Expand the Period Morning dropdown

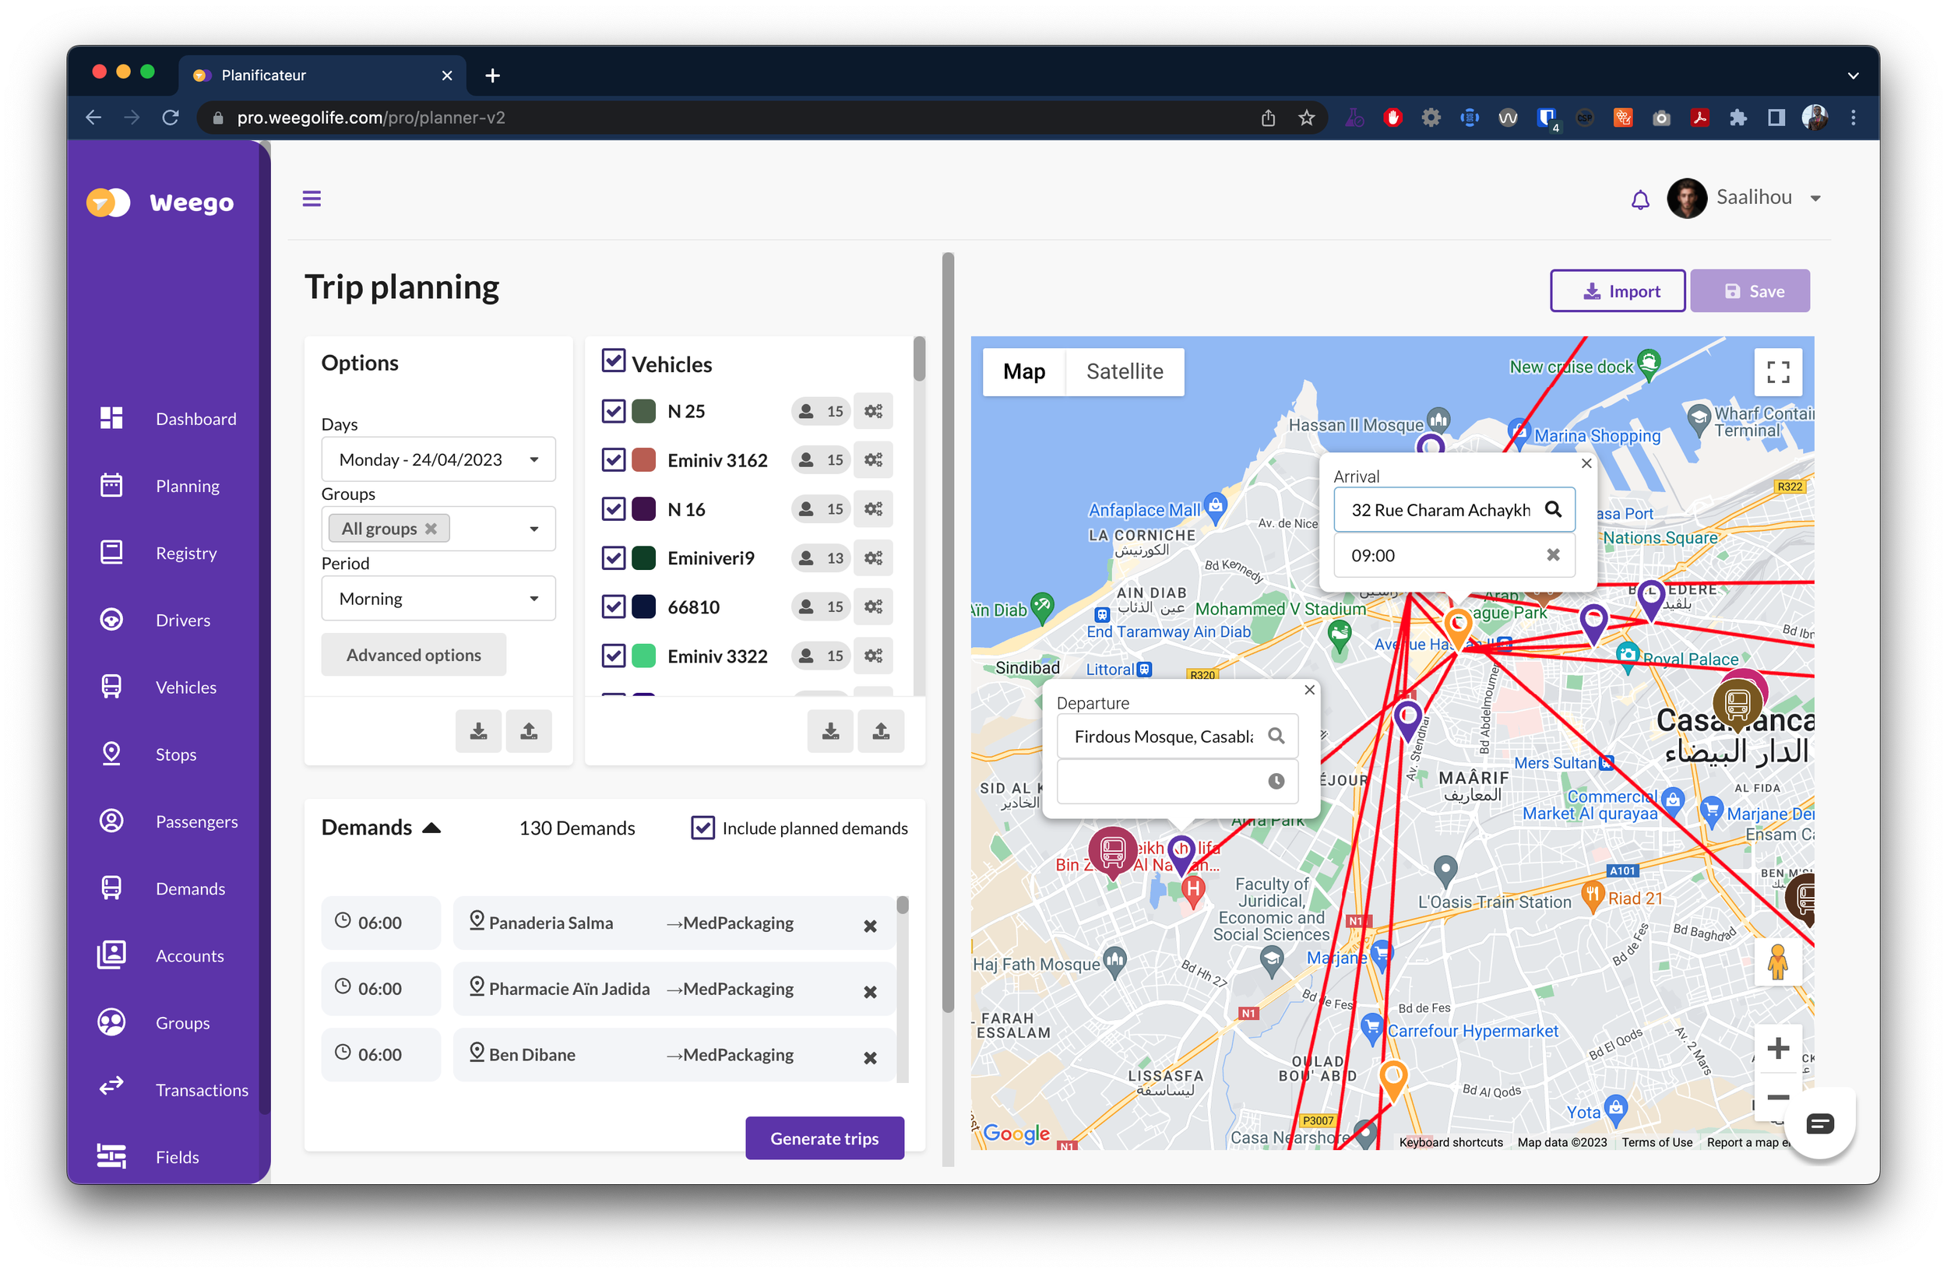coord(438,599)
